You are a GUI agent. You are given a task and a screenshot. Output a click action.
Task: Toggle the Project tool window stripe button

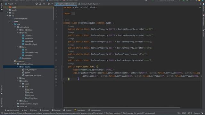2,7
